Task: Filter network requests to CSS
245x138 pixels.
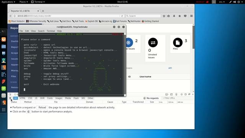Action: point(30,98)
